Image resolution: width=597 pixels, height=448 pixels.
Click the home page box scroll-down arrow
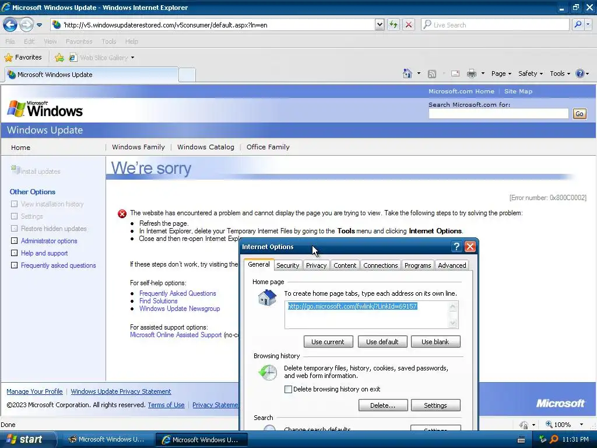click(x=452, y=323)
